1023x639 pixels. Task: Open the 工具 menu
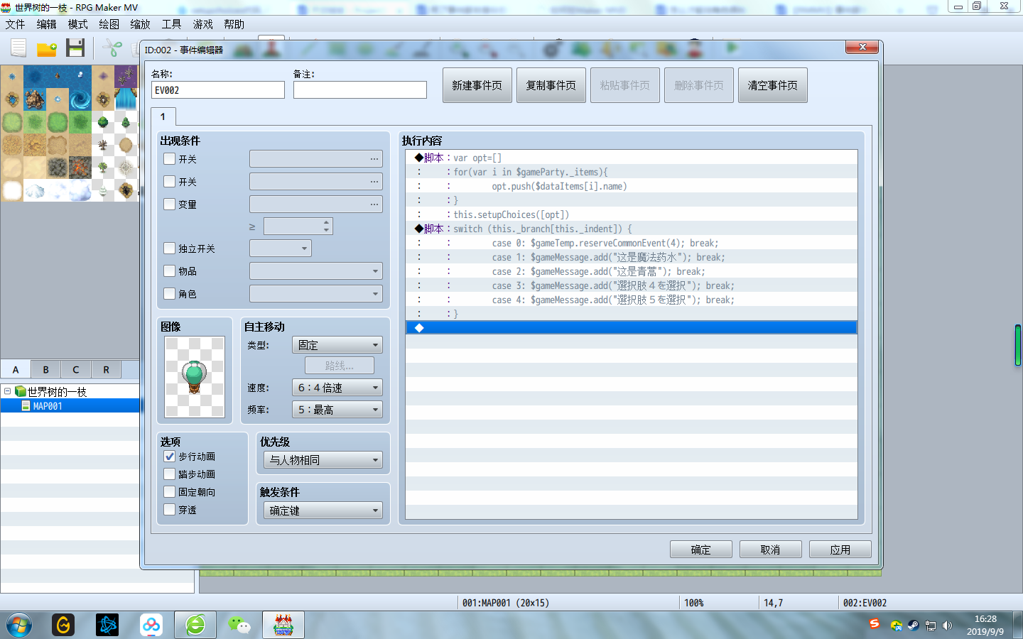click(171, 24)
